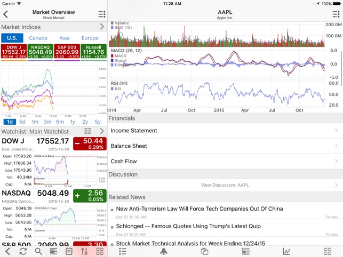Tap the blue NASDAQ legend bar
The width and height of the screenshot is (343, 257).
point(41,60)
